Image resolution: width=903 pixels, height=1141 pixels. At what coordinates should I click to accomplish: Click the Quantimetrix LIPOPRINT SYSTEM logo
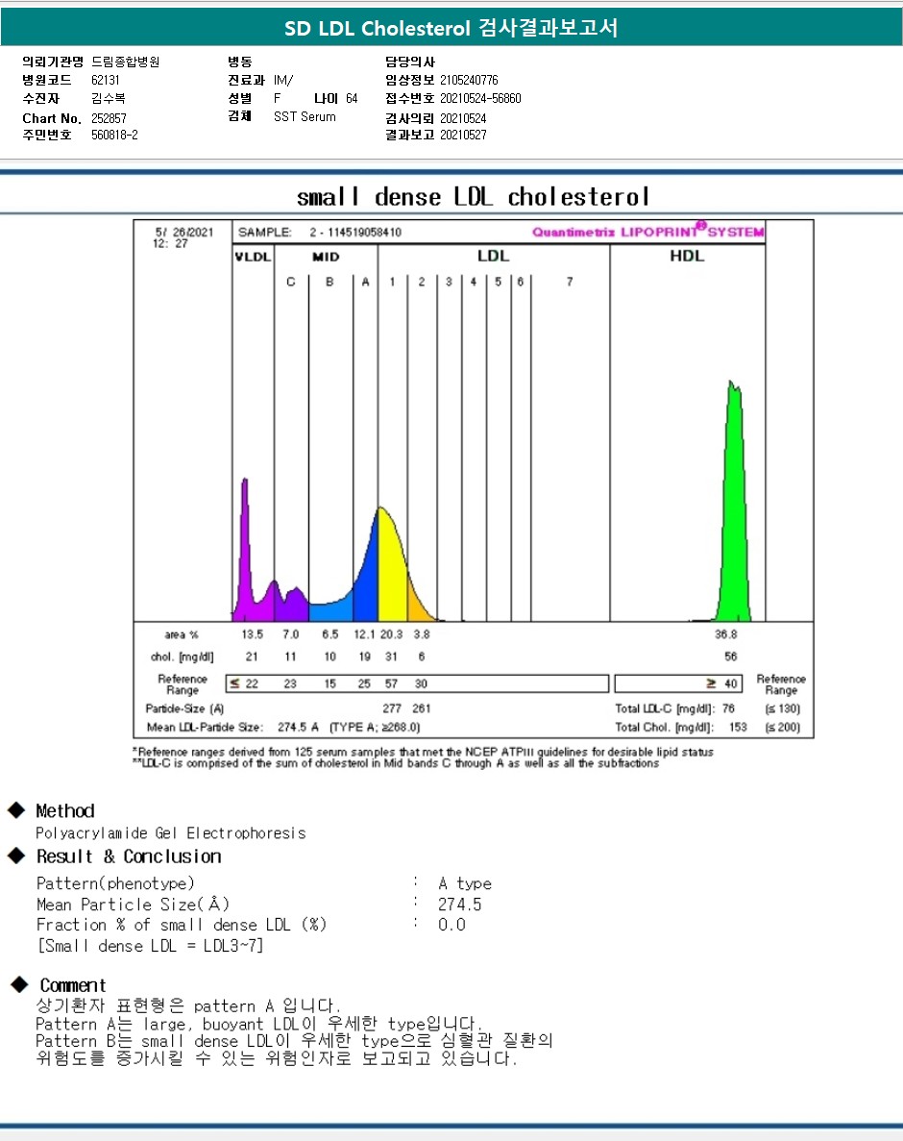coord(647,232)
